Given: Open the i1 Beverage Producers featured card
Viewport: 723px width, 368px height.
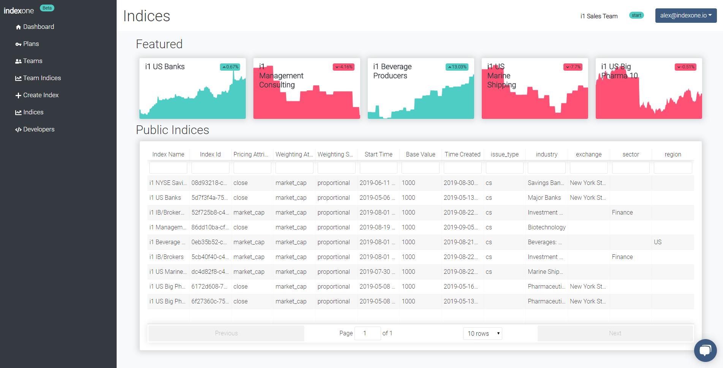Looking at the screenshot, I should (421, 88).
